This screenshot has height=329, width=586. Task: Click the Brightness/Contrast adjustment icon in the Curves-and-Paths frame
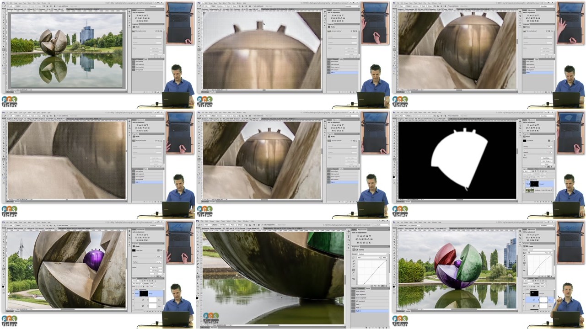click(x=358, y=236)
